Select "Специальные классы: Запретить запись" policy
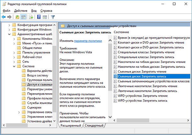This screenshot has height=135, width=192. 146,57
